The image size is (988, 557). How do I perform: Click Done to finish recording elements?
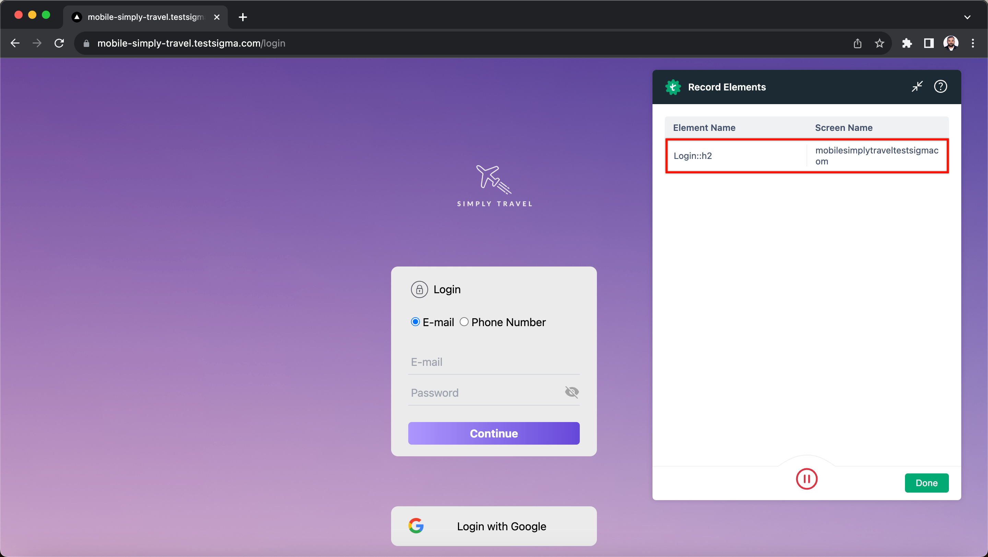coord(927,482)
